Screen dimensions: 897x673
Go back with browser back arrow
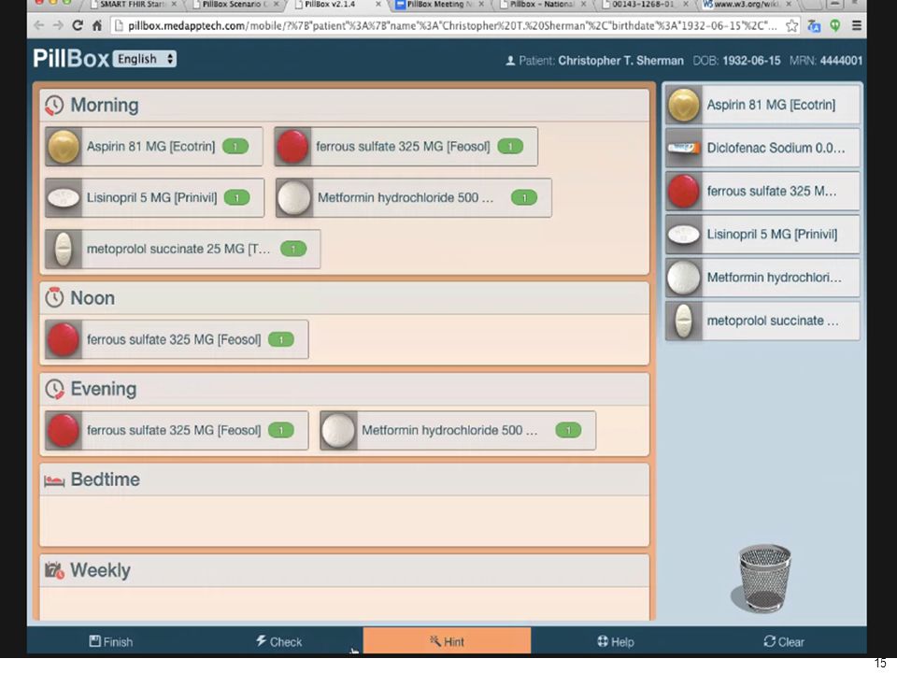(x=39, y=26)
